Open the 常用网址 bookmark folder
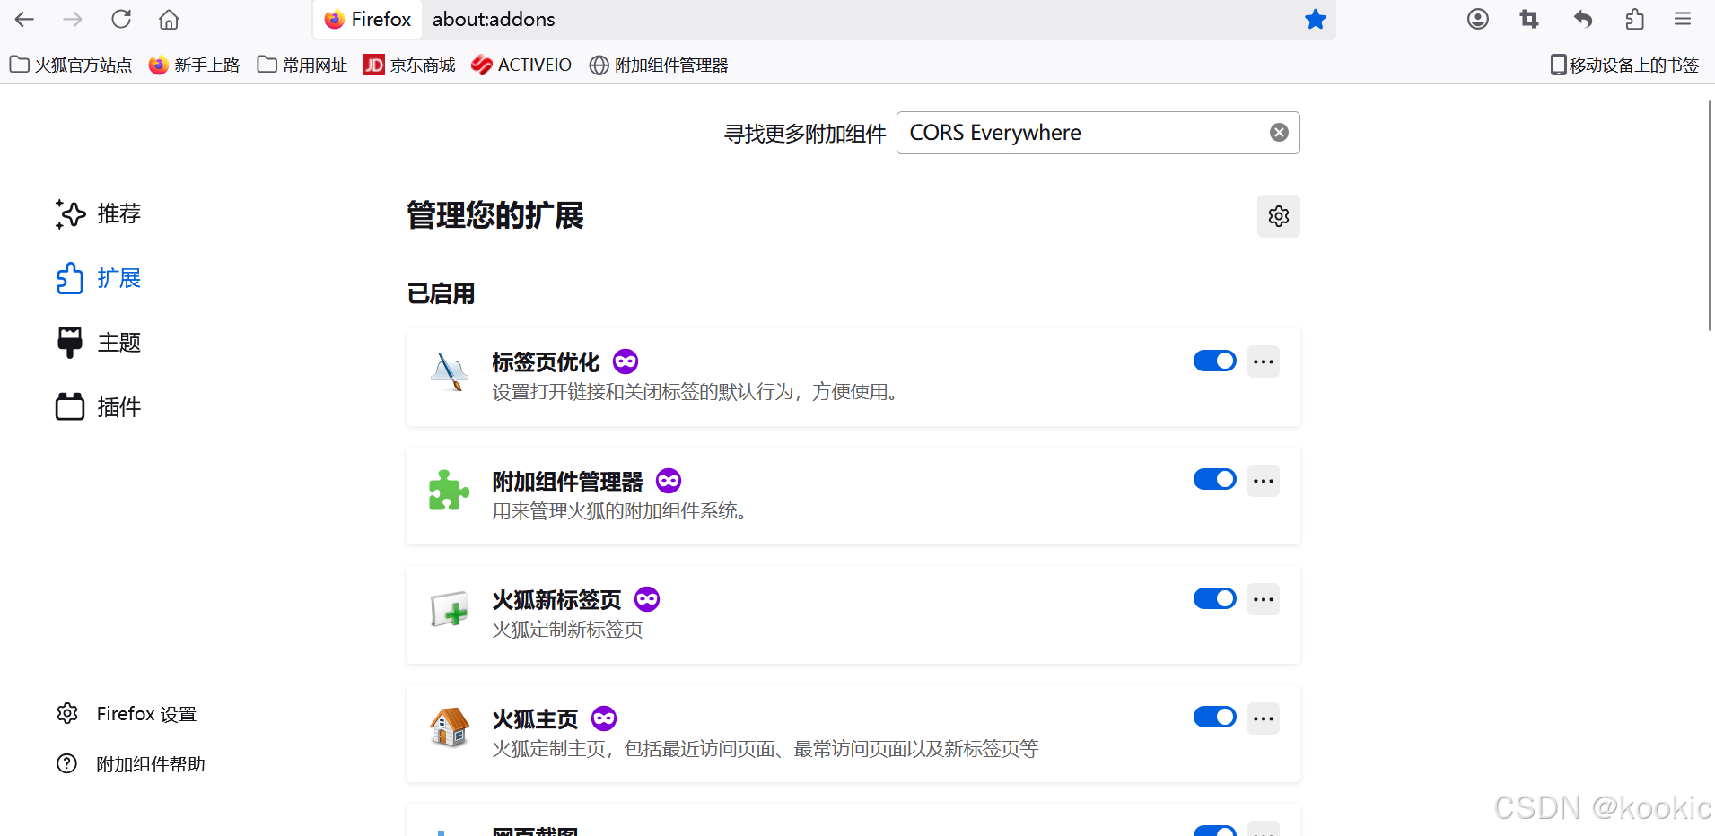 [302, 65]
